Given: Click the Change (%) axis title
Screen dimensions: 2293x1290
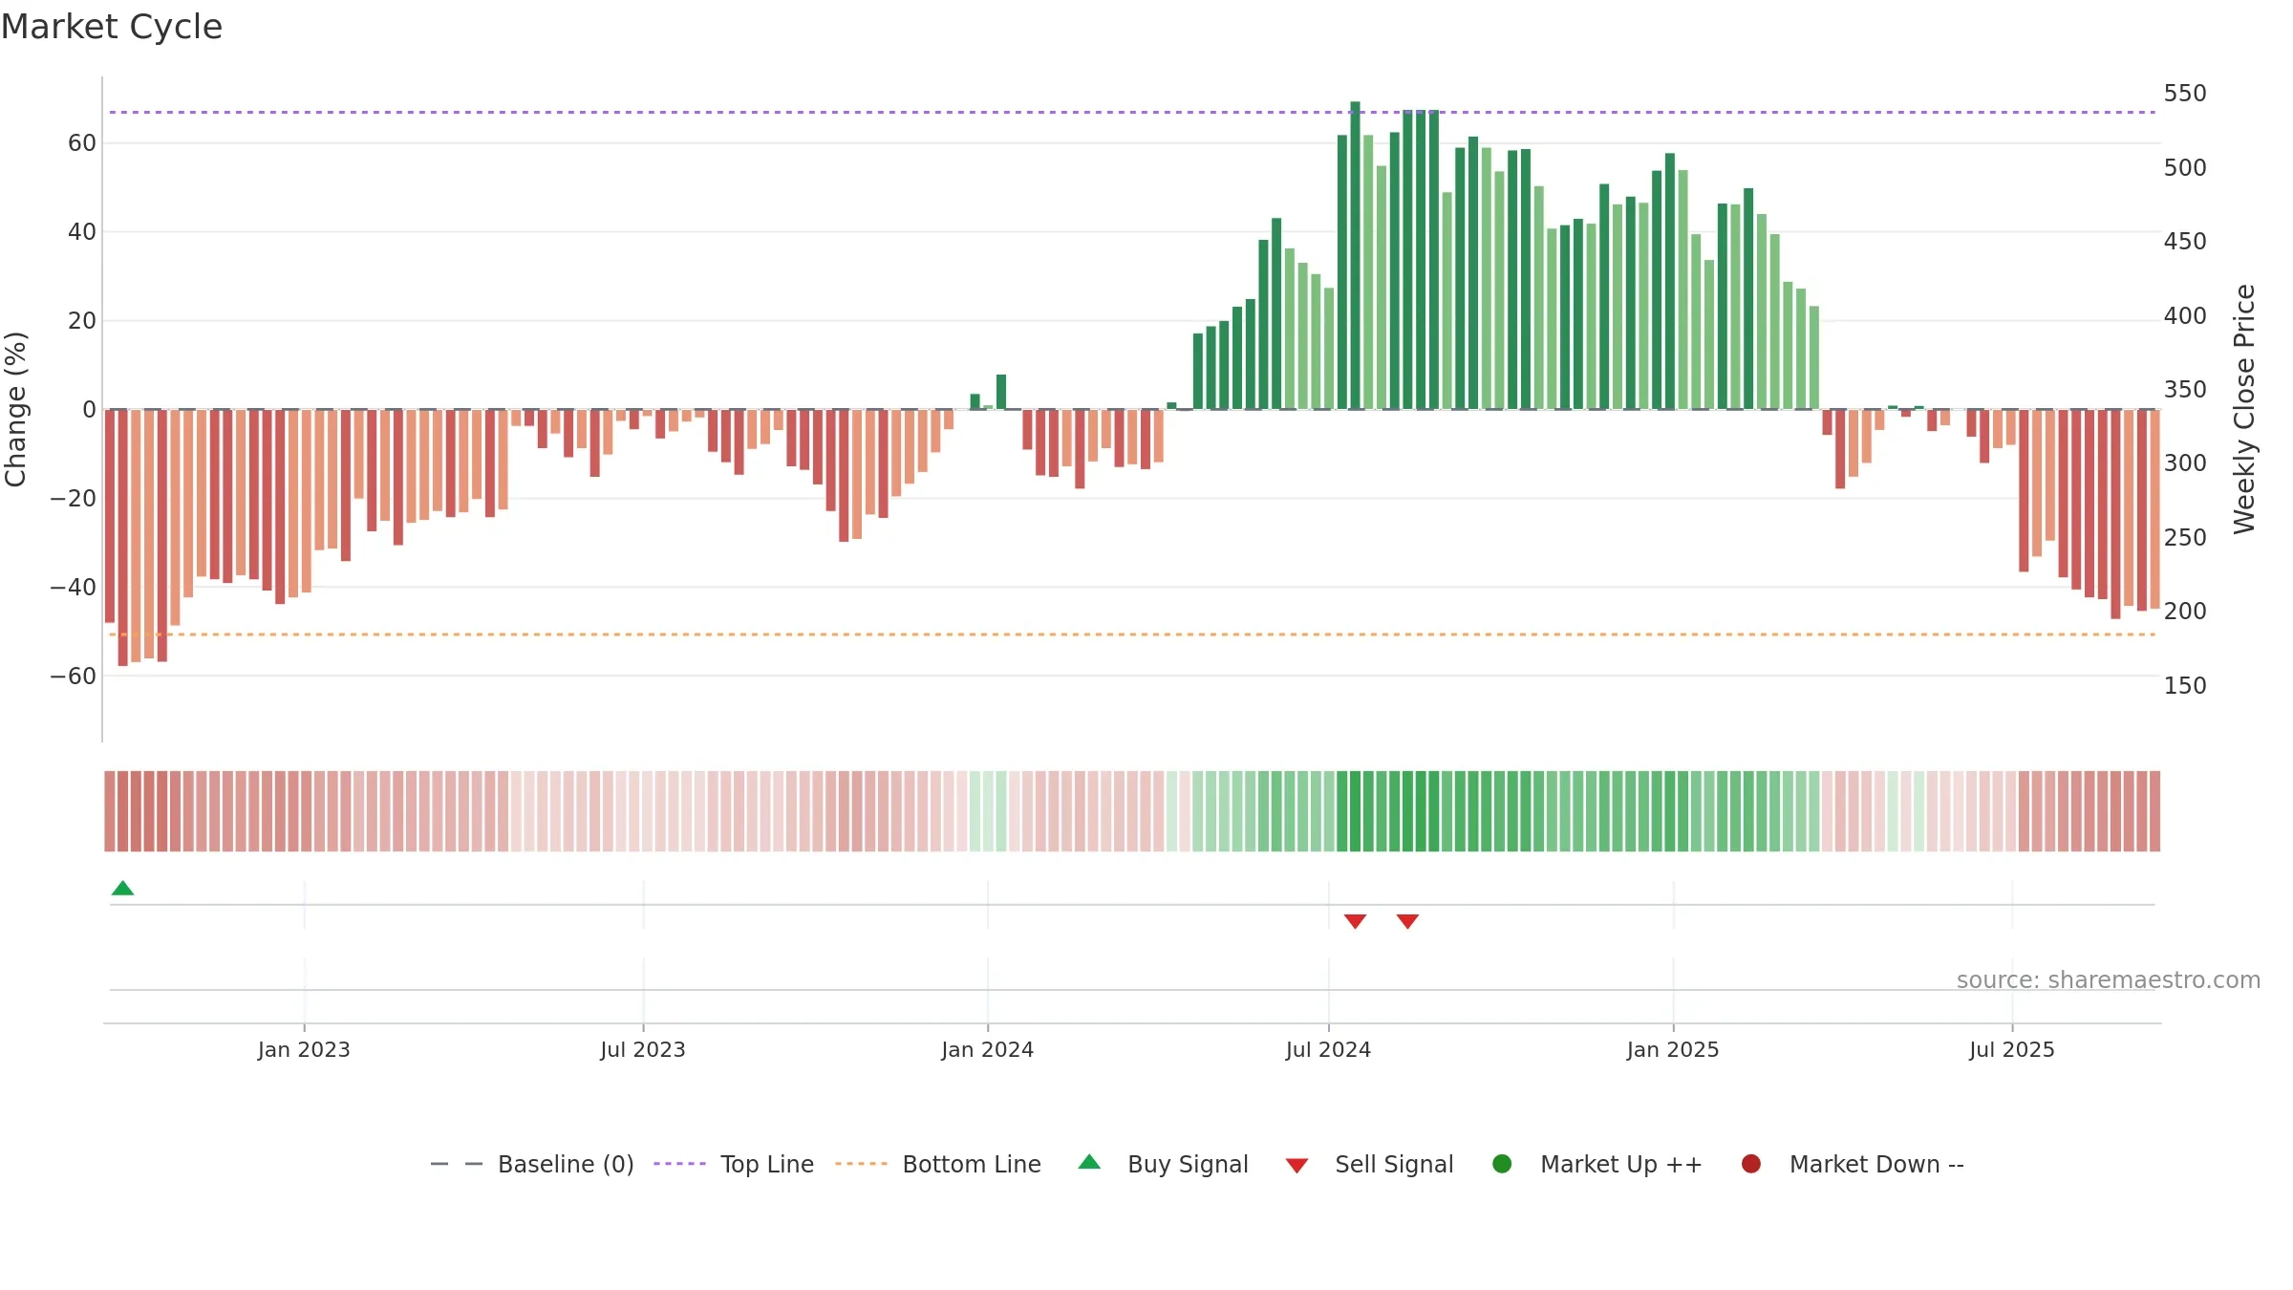Looking at the screenshot, I should [15, 409].
